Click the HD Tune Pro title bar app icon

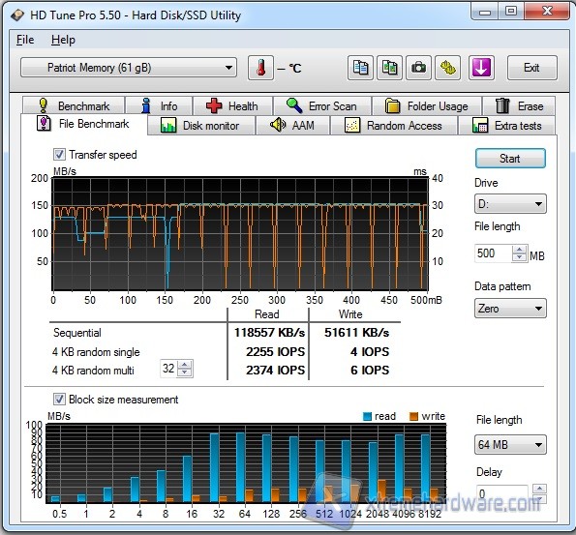(16, 15)
